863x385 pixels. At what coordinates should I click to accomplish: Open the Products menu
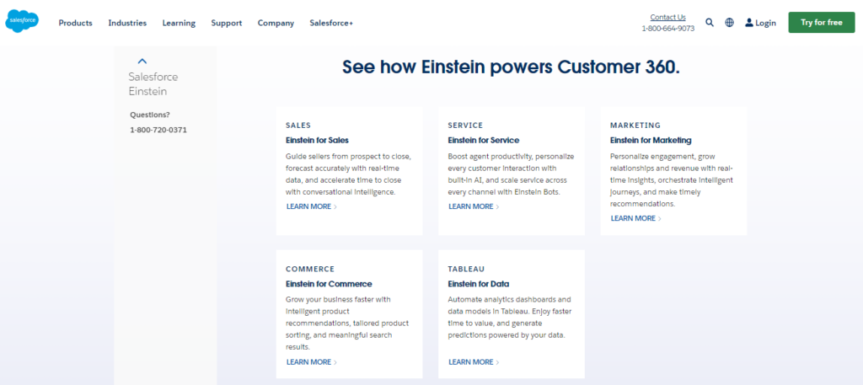[75, 23]
